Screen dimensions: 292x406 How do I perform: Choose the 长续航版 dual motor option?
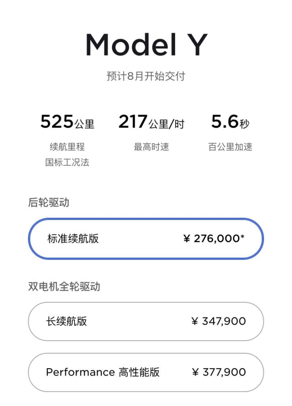pos(67,321)
